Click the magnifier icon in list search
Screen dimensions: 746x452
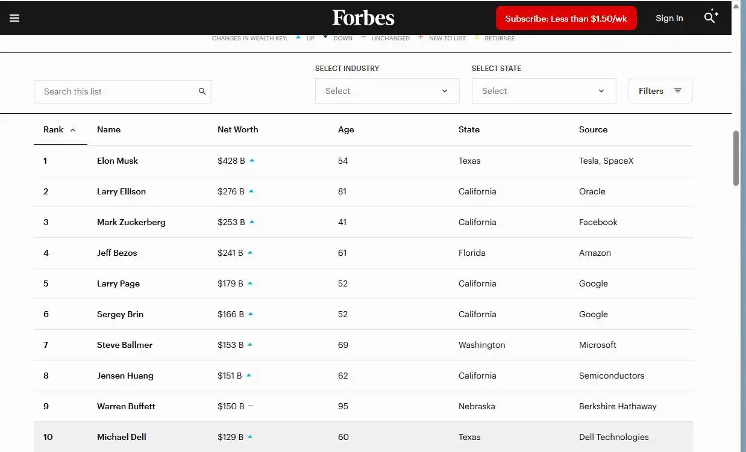coord(202,91)
